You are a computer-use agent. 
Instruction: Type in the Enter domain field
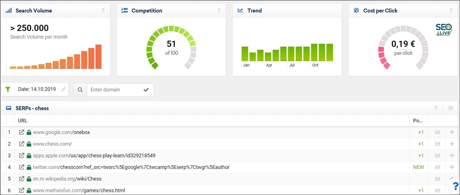(x=114, y=90)
